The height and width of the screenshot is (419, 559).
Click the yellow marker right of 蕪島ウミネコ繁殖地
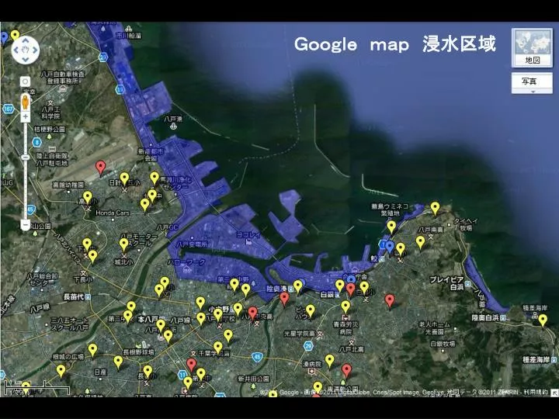pos(435,207)
